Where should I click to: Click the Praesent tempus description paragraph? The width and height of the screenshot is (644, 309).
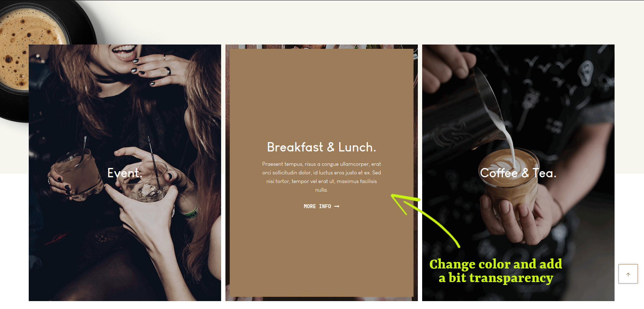click(x=321, y=177)
